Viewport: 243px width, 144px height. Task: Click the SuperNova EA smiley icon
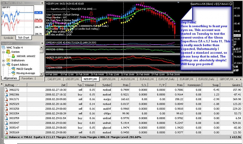(231, 4)
